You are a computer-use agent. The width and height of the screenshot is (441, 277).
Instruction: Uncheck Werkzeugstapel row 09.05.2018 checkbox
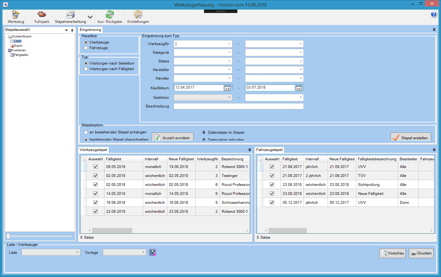pos(95,166)
